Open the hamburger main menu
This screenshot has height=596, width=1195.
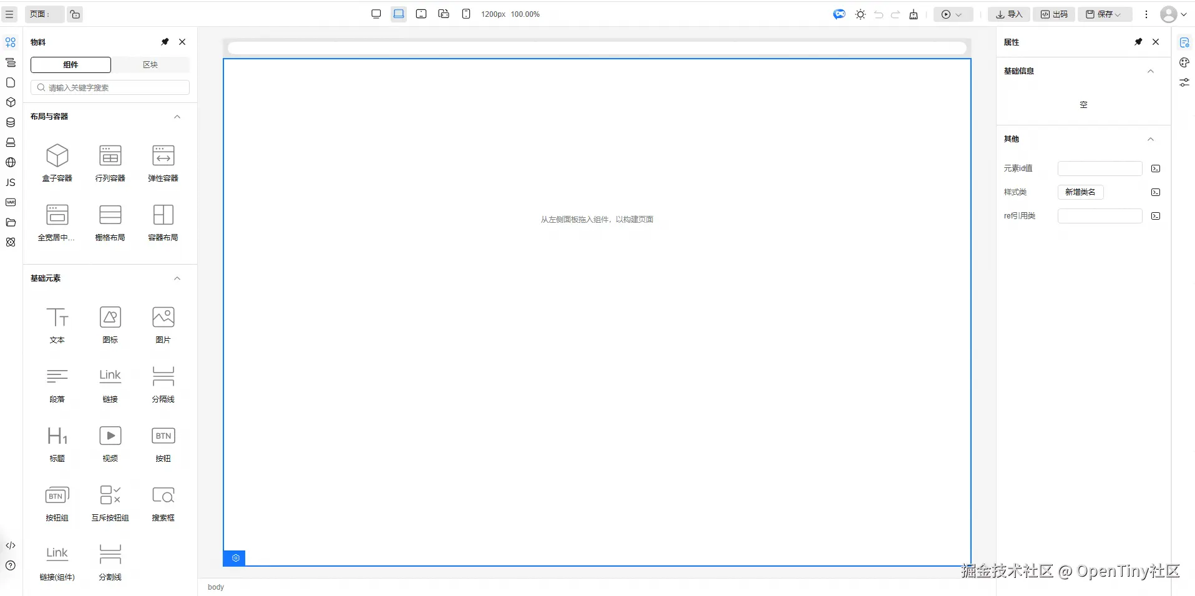pyautogui.click(x=9, y=14)
